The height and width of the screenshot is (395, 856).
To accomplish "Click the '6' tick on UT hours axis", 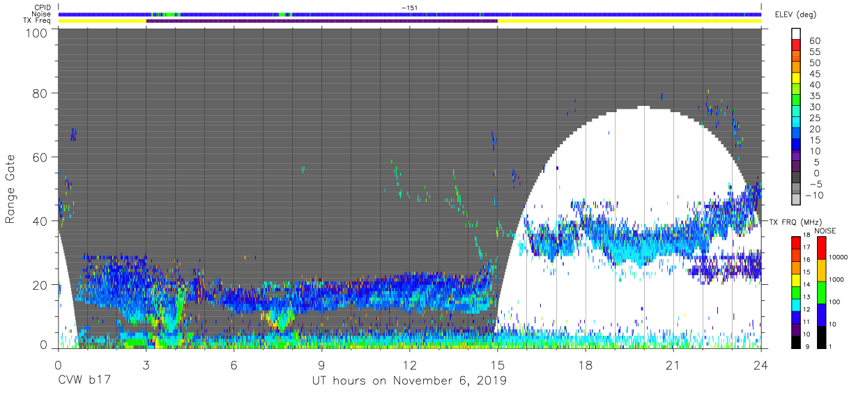I will pos(234,365).
